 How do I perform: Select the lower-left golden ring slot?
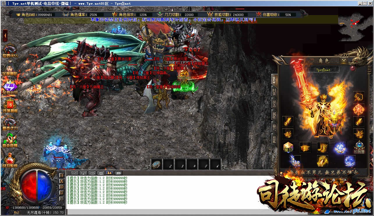pyautogui.click(x=288, y=134)
